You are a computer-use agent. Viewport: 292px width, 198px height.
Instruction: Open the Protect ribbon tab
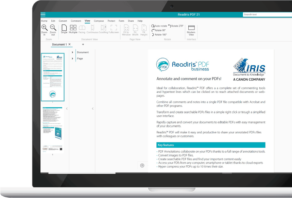click(x=111, y=21)
